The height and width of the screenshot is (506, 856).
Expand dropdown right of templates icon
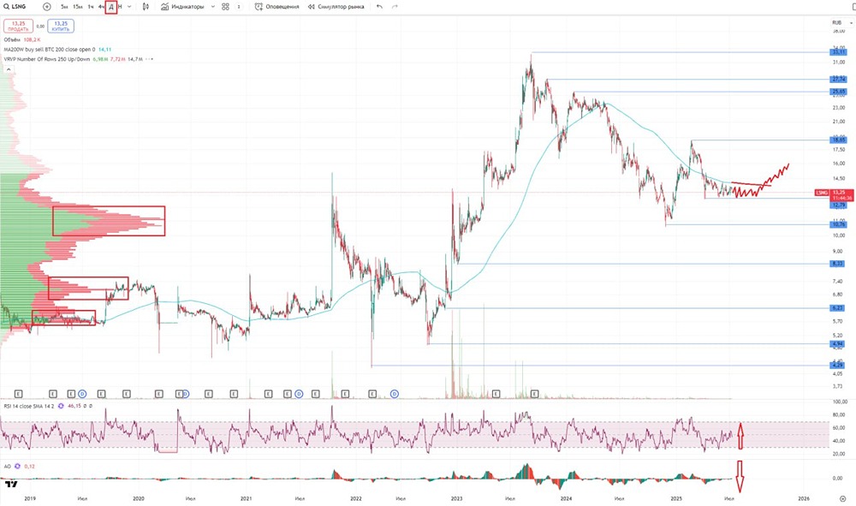pos(239,7)
